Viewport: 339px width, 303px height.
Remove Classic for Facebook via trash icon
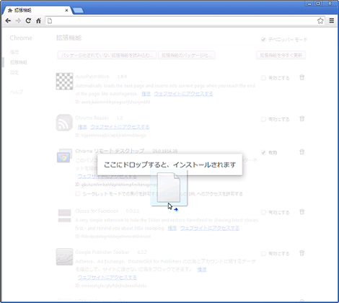(x=301, y=212)
